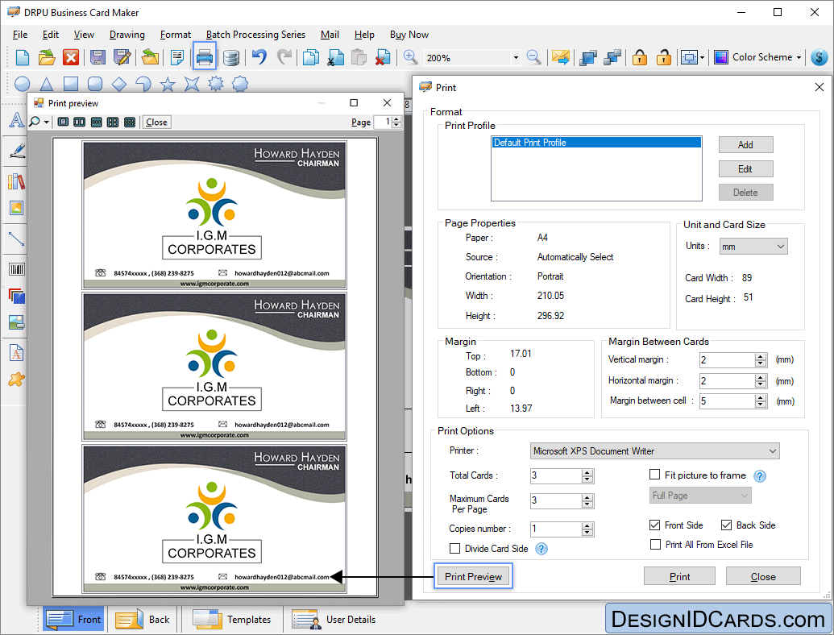Screen dimensions: 834x635
Task: Click the Margin between cell input field
Action: [x=727, y=401]
